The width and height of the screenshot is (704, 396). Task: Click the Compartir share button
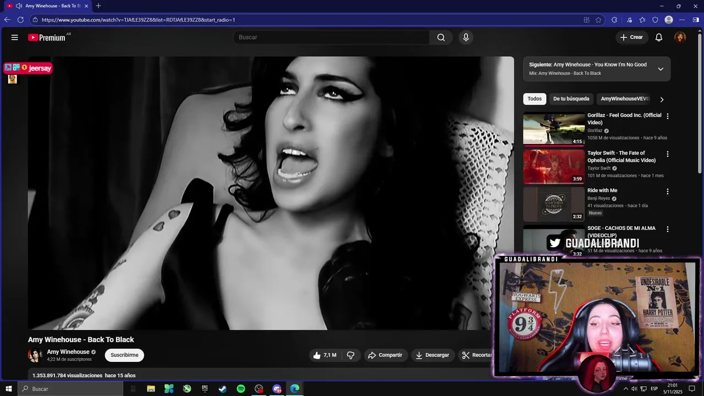(385, 355)
